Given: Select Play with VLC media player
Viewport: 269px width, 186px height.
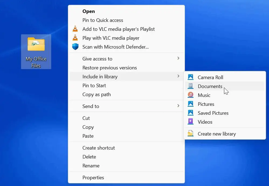Looking at the screenshot, I should 126,38.
